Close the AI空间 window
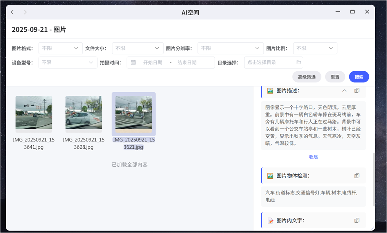Viewport: 387px width, 233px height. pyautogui.click(x=367, y=12)
